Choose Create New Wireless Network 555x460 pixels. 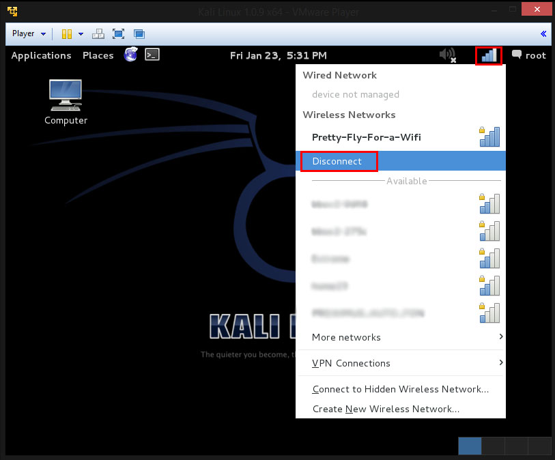[x=400, y=409]
